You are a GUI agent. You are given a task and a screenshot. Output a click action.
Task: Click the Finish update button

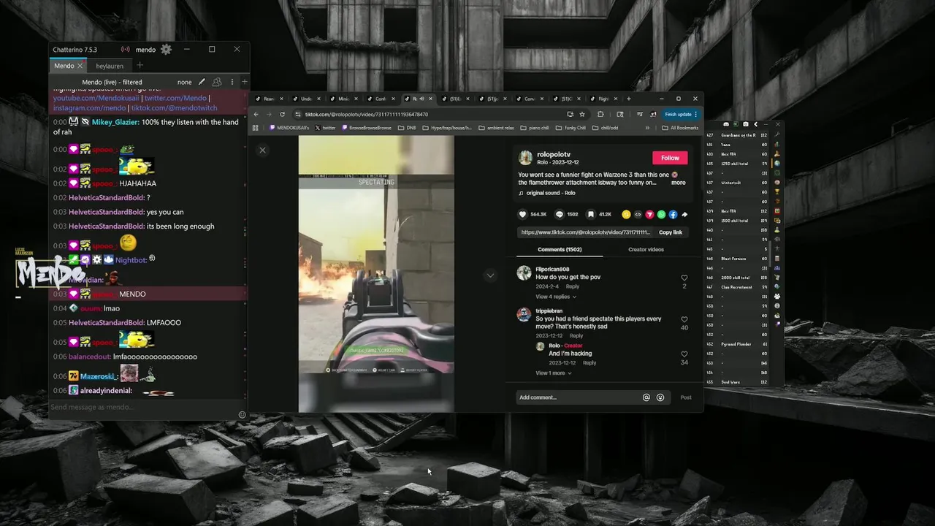coord(681,114)
